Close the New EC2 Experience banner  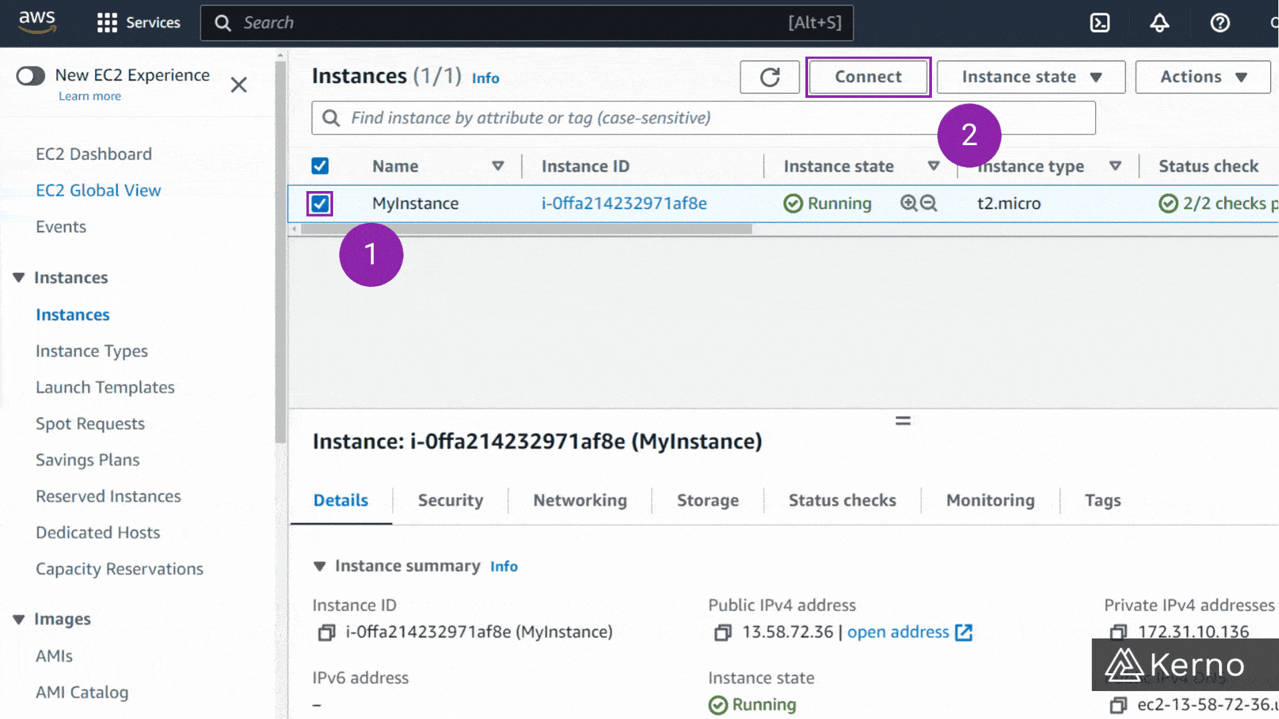[238, 85]
